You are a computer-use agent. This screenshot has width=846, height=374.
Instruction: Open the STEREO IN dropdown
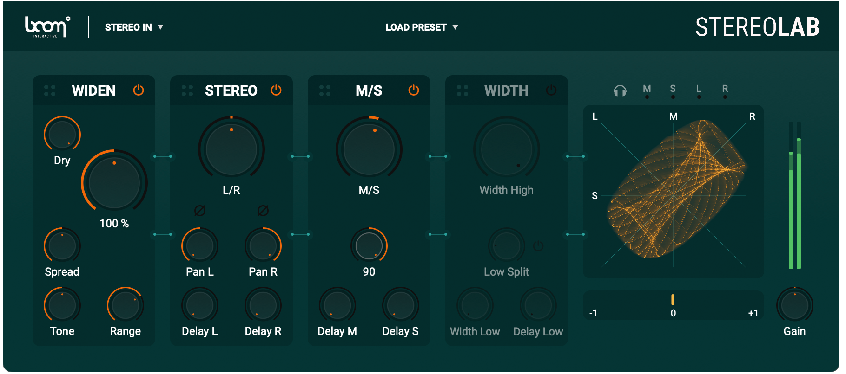(134, 27)
